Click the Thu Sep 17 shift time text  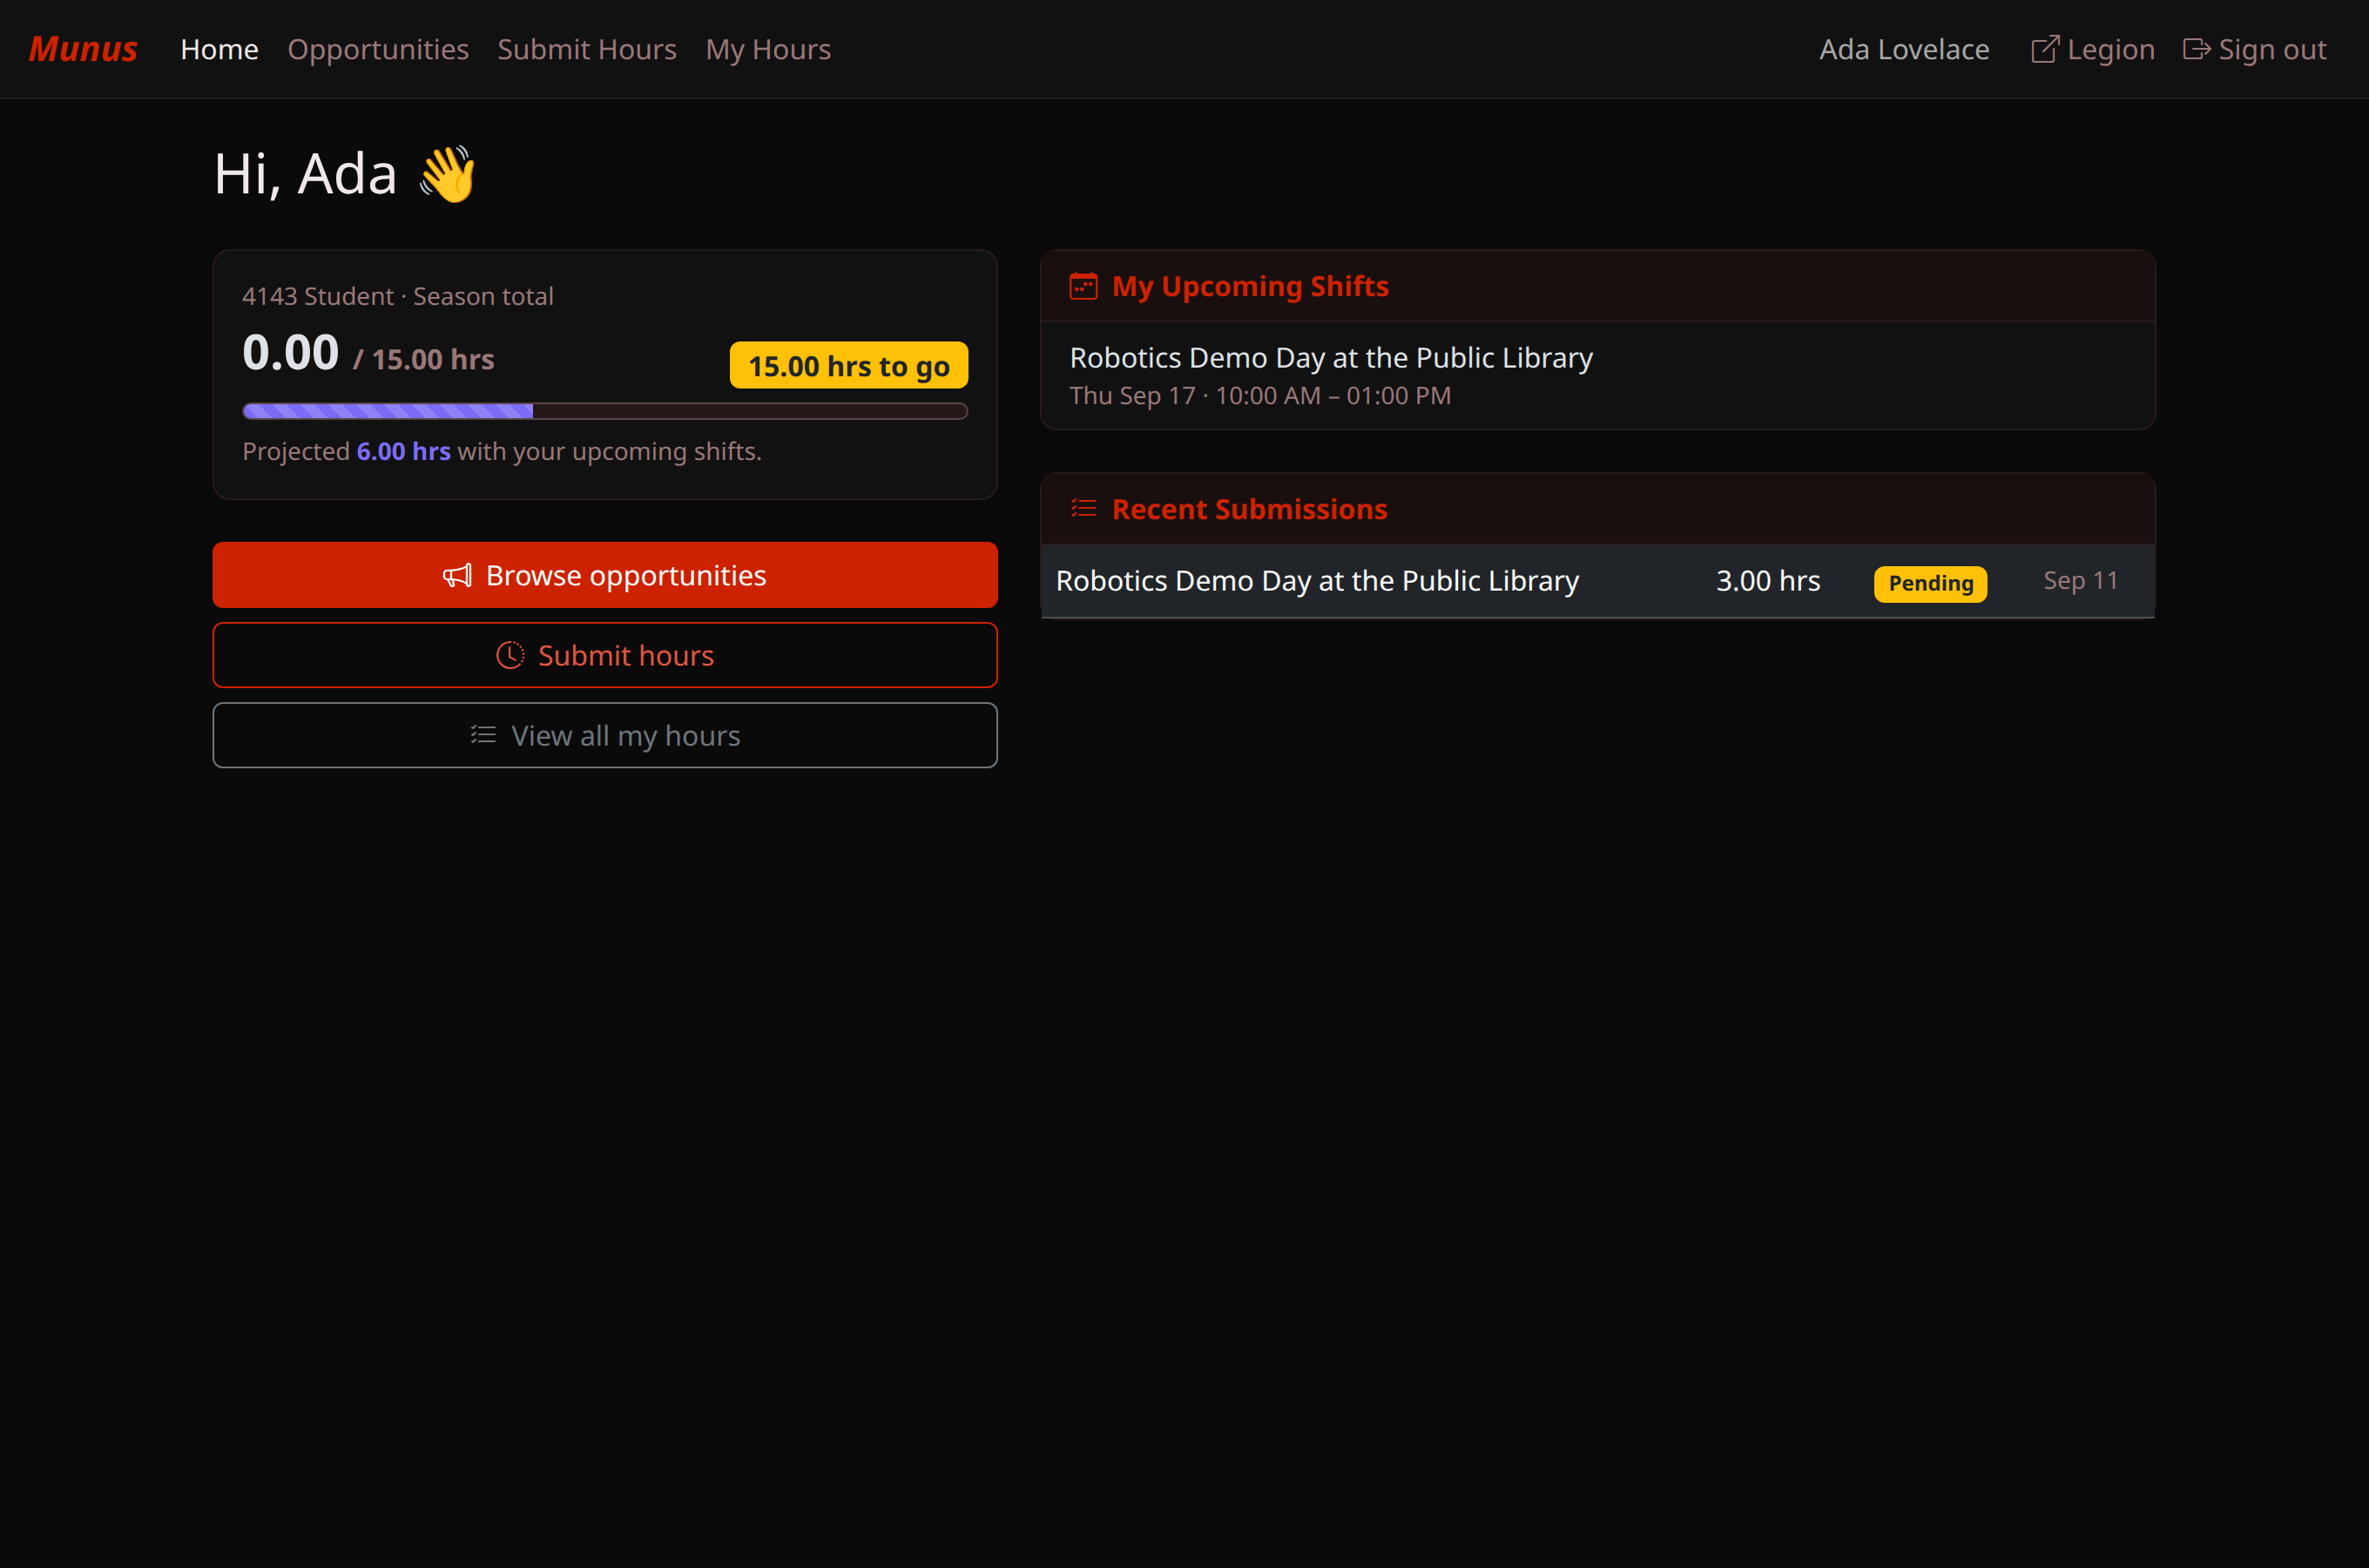(1259, 396)
